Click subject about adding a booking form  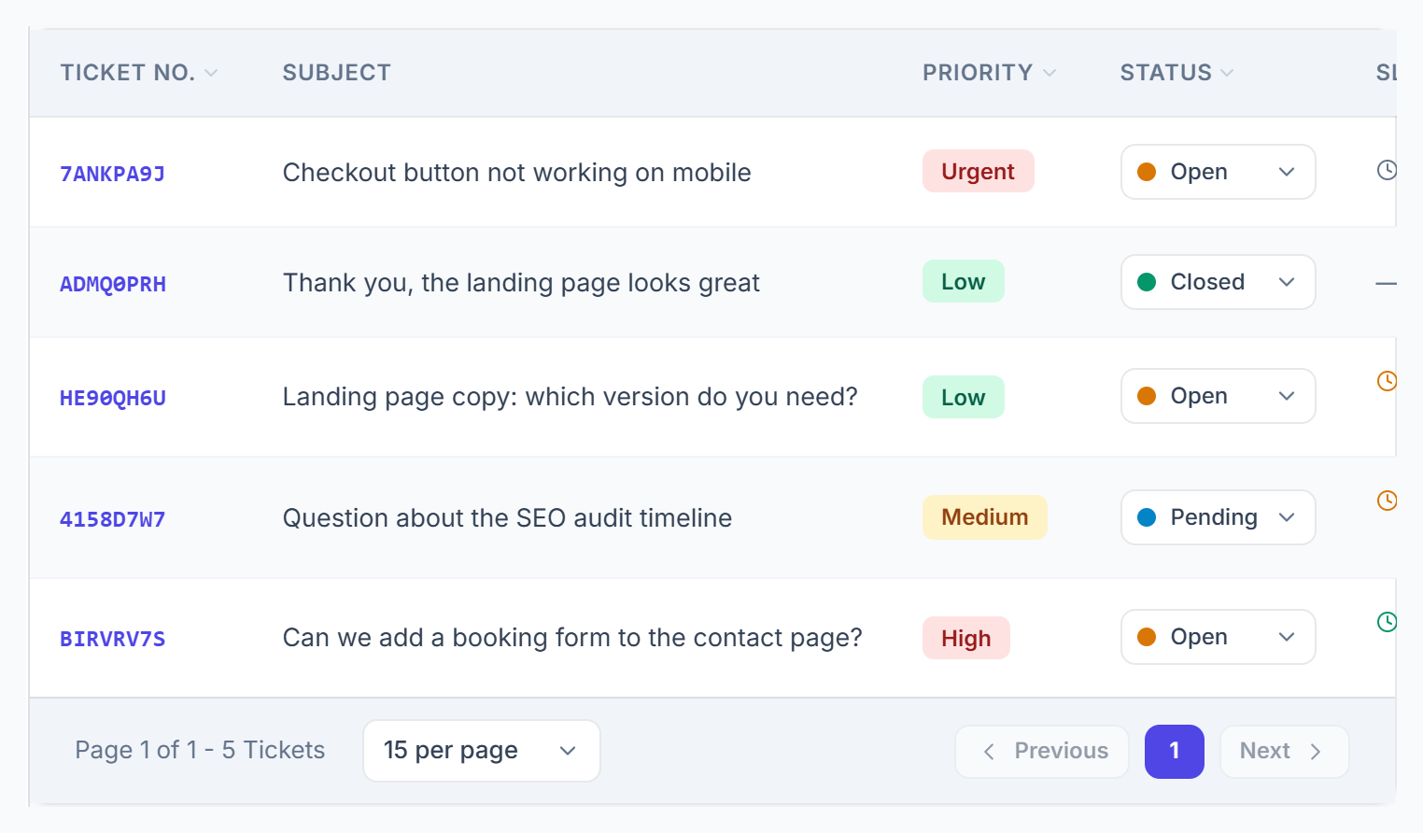pos(572,638)
